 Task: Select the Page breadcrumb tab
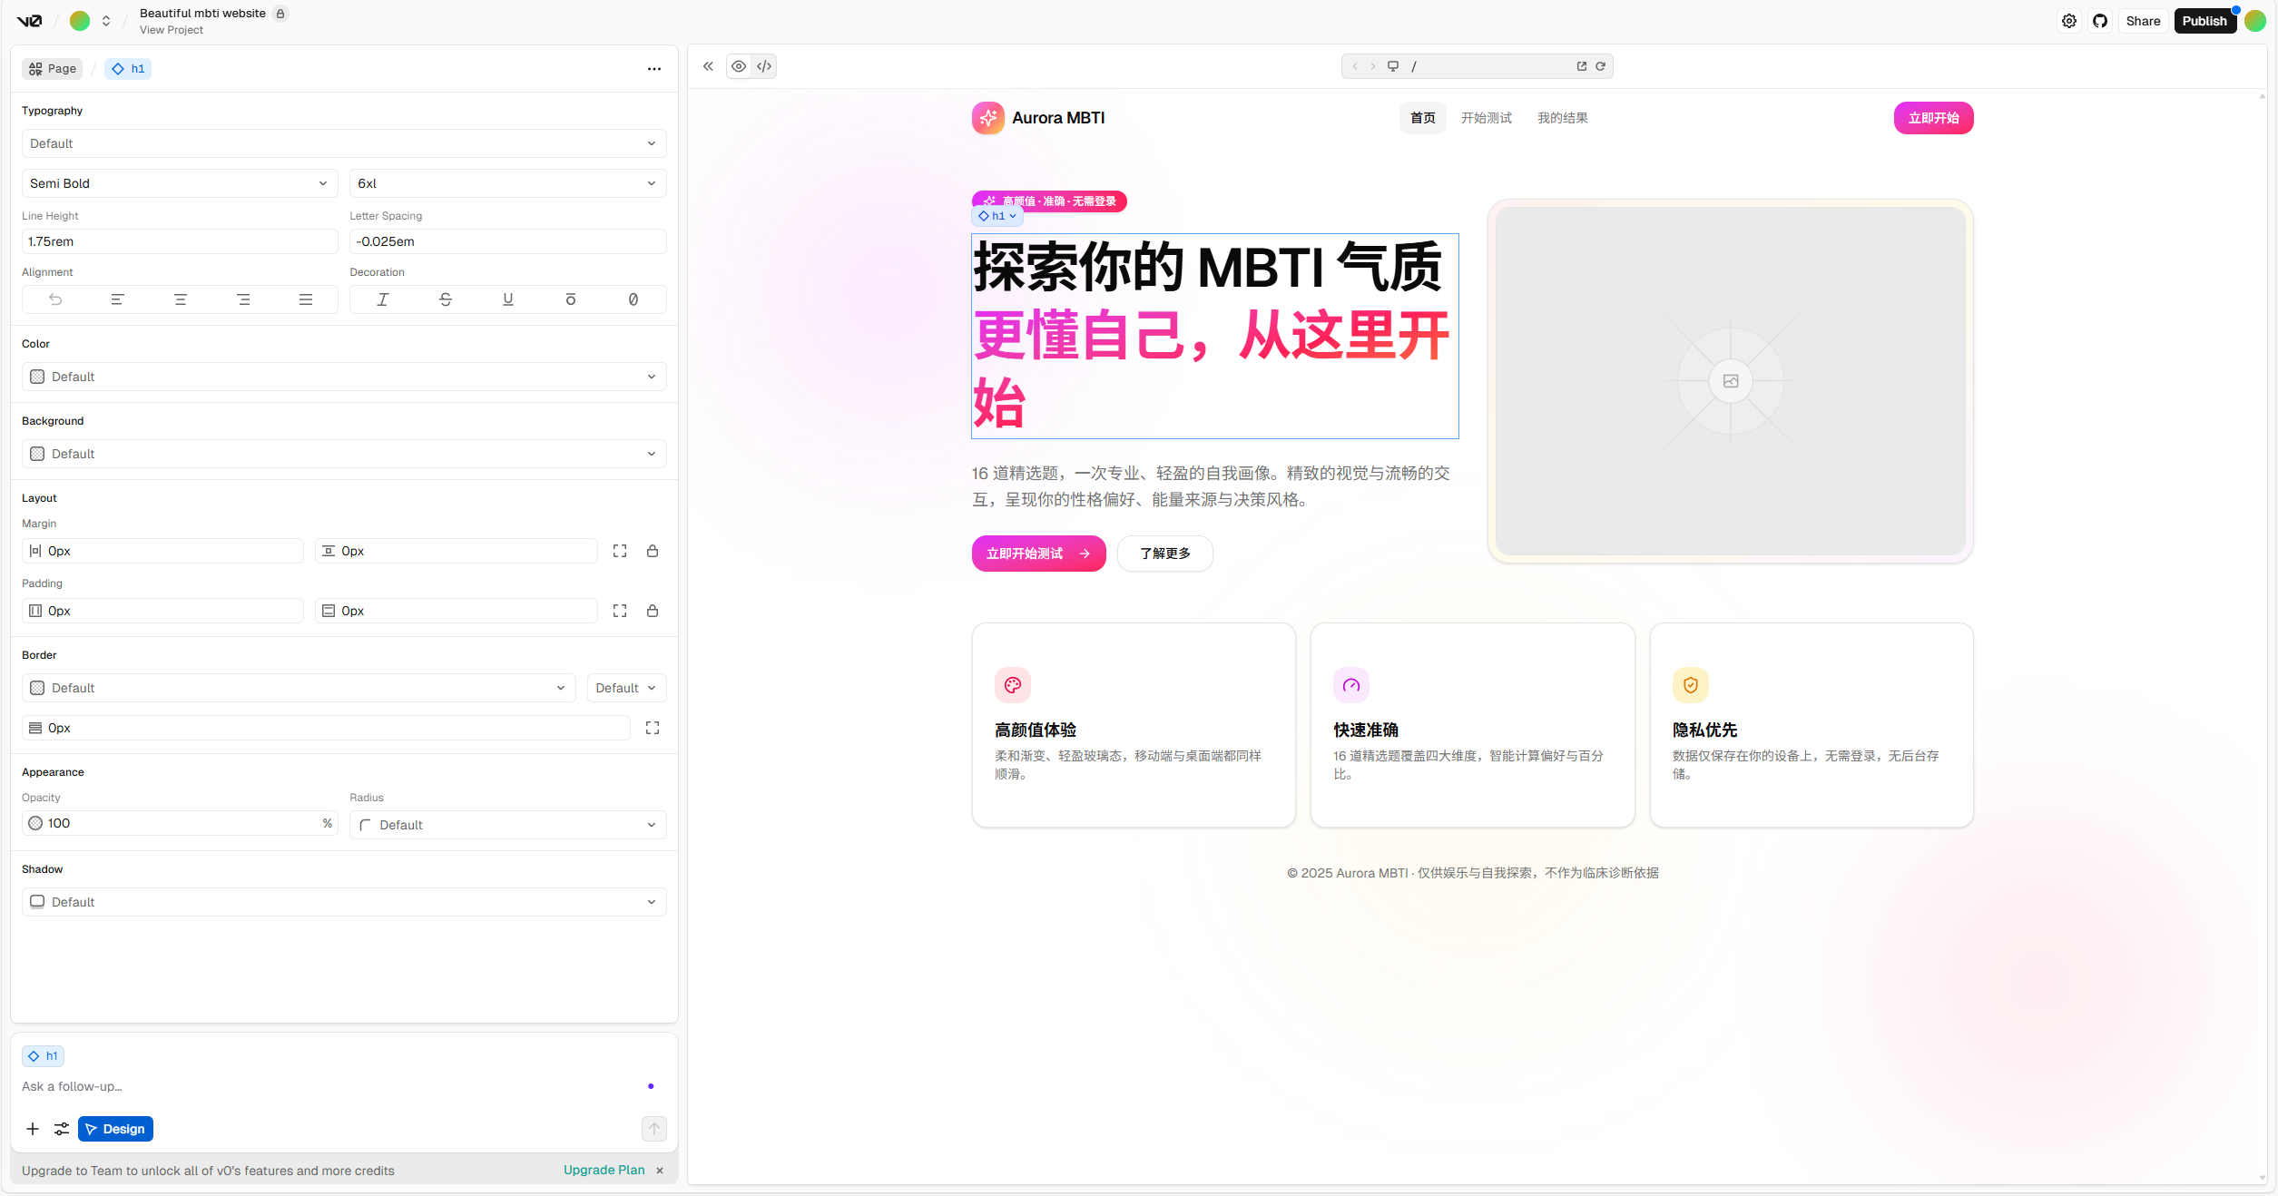point(53,69)
